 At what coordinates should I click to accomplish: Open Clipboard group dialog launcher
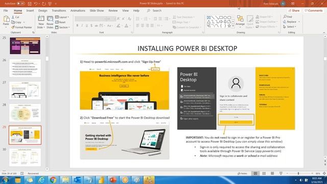click(x=33, y=33)
